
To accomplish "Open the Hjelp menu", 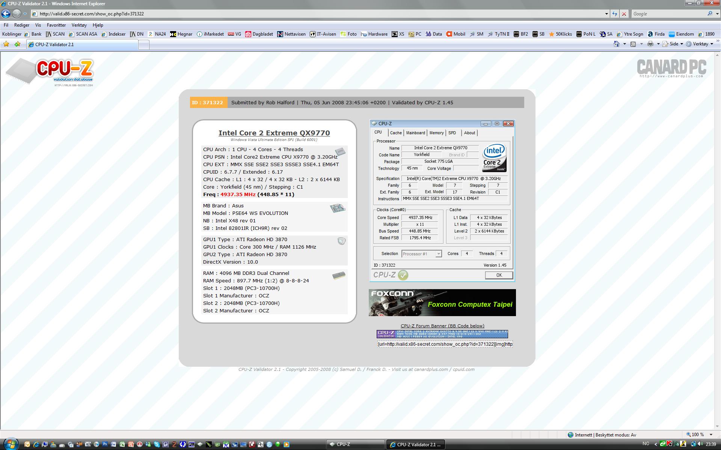I will [98, 25].
